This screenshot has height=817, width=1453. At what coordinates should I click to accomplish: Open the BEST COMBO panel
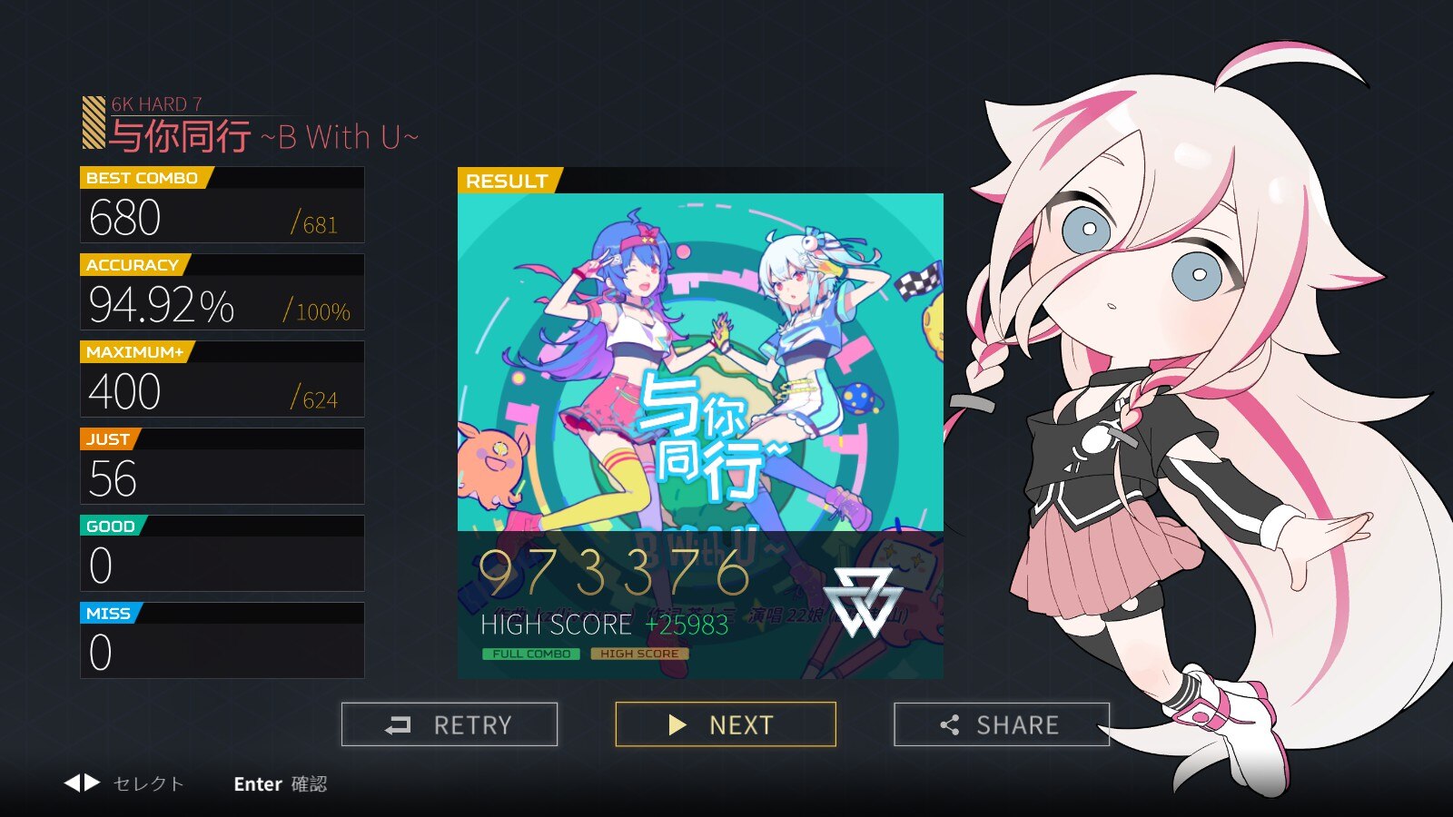[222, 204]
